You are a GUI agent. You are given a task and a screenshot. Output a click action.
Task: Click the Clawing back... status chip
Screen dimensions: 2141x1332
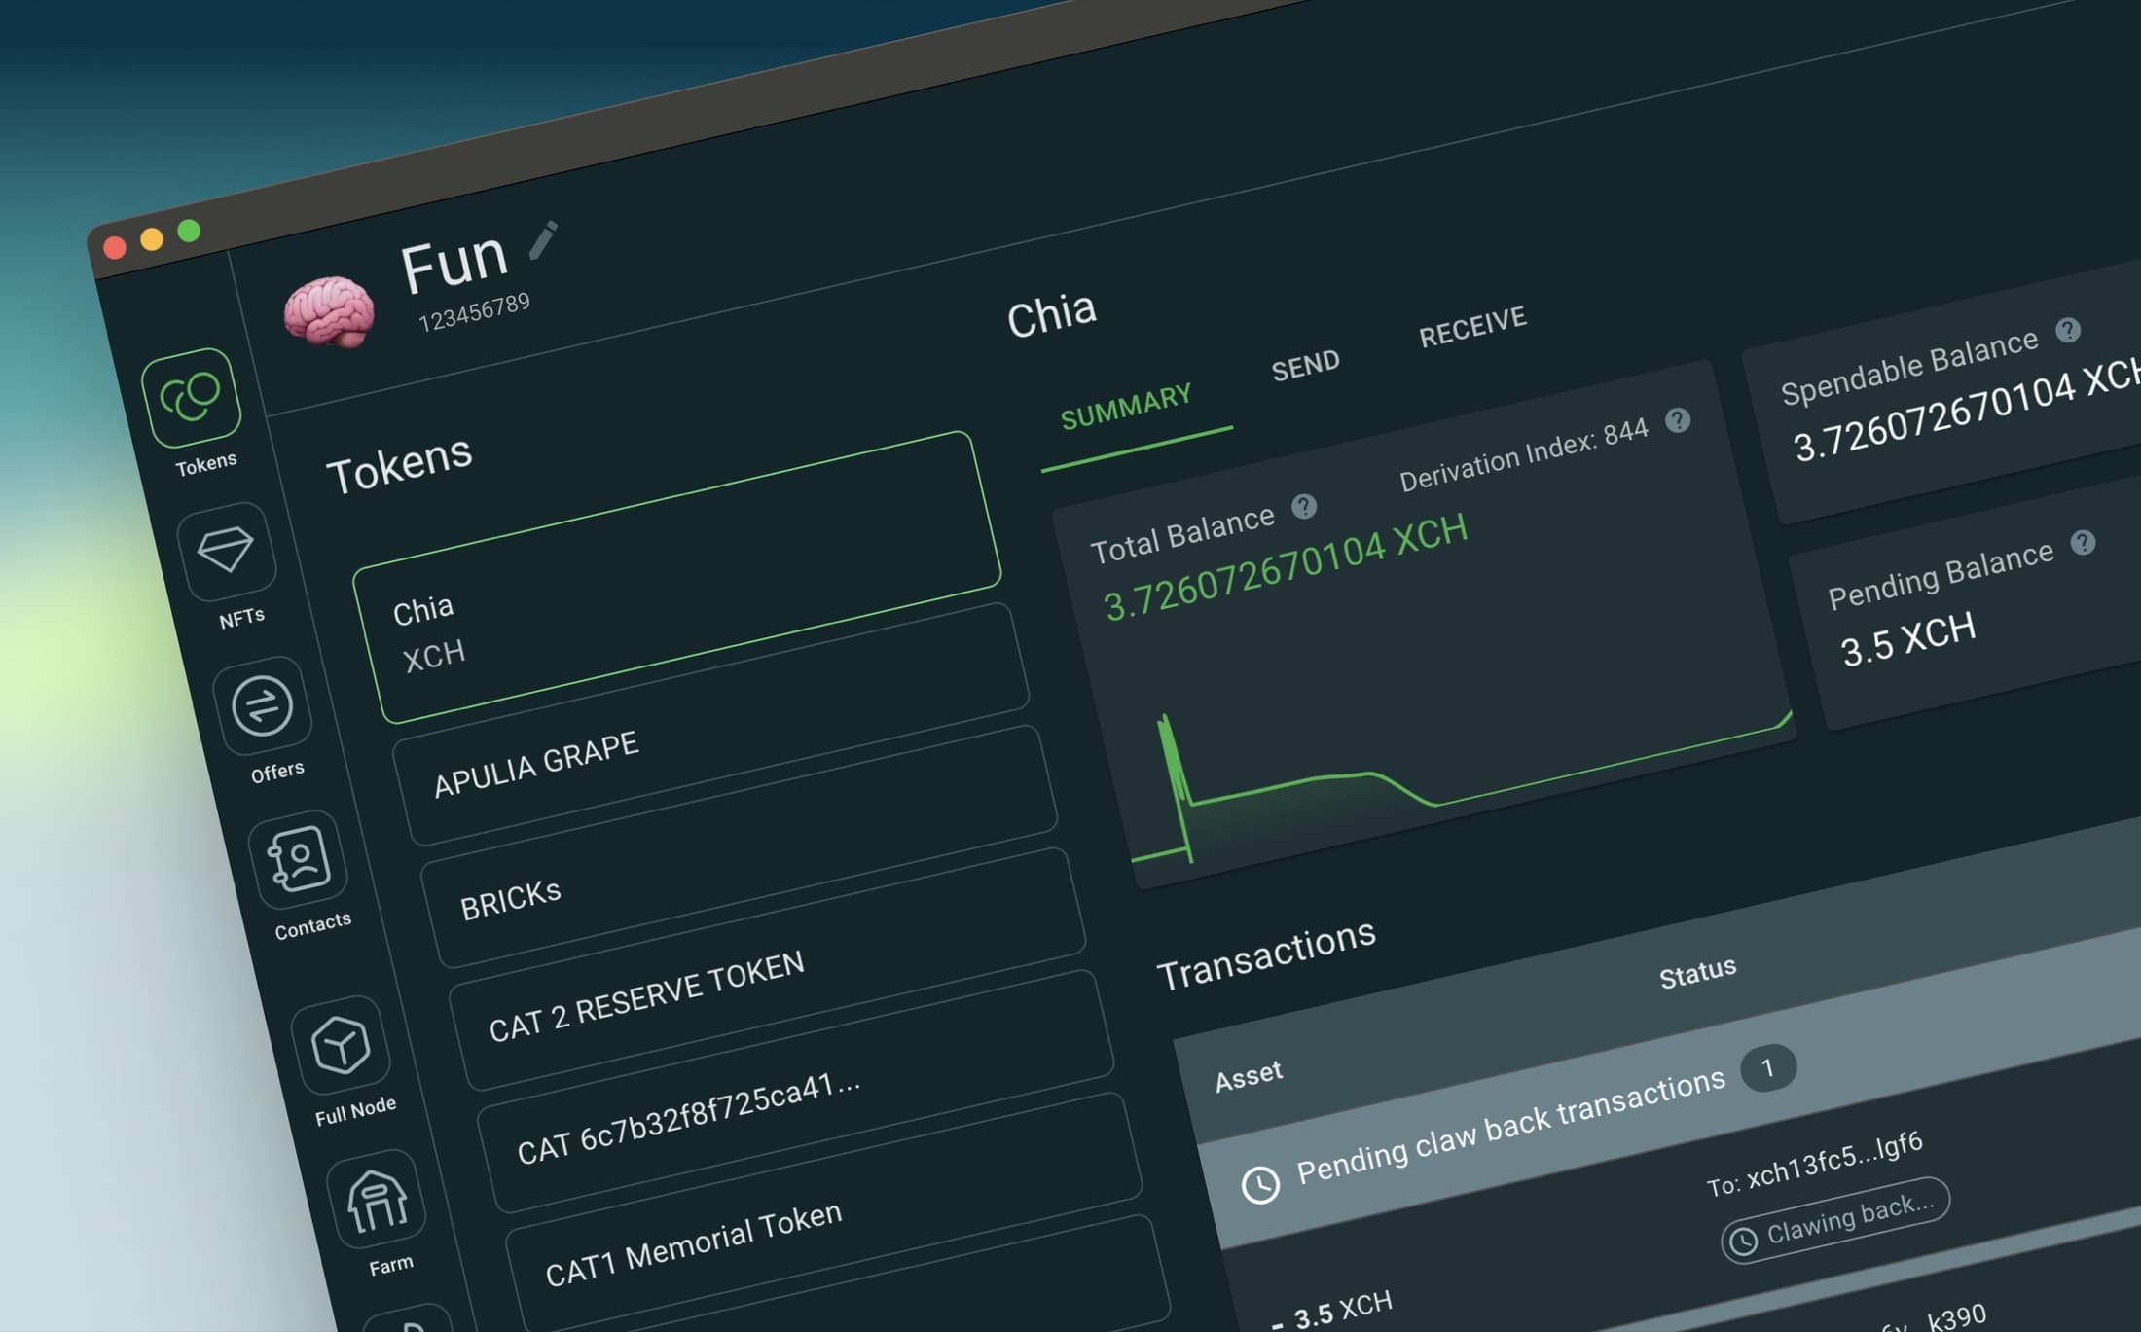point(1835,1220)
